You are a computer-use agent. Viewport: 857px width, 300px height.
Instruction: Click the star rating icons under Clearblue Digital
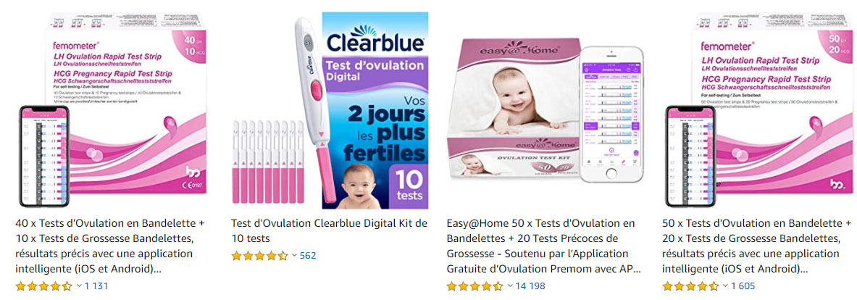pyautogui.click(x=259, y=256)
